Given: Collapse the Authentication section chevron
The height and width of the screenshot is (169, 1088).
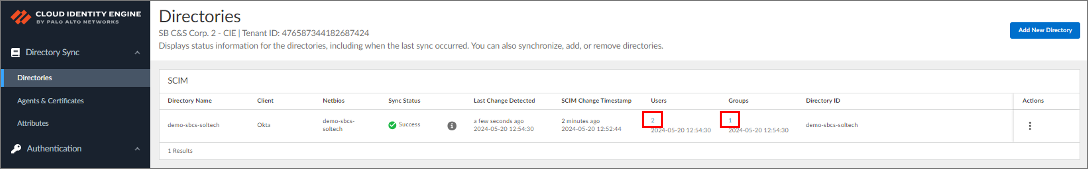Looking at the screenshot, I should [x=137, y=149].
